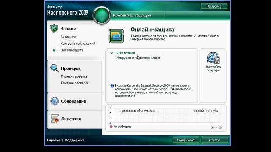Click the Анти-Фишинг chart legend label

123,127
